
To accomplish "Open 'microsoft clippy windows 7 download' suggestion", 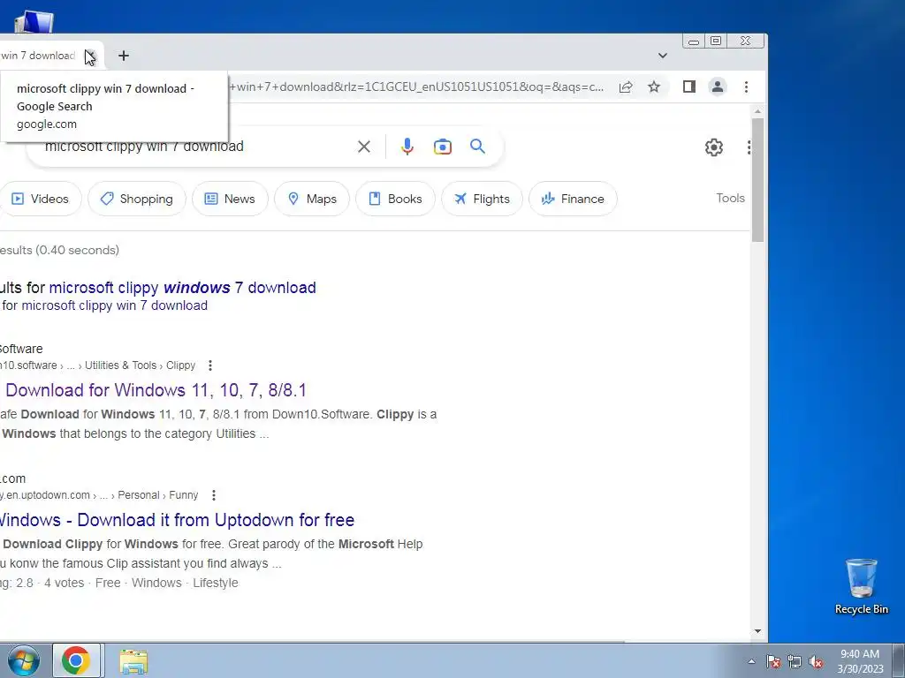I will (182, 288).
